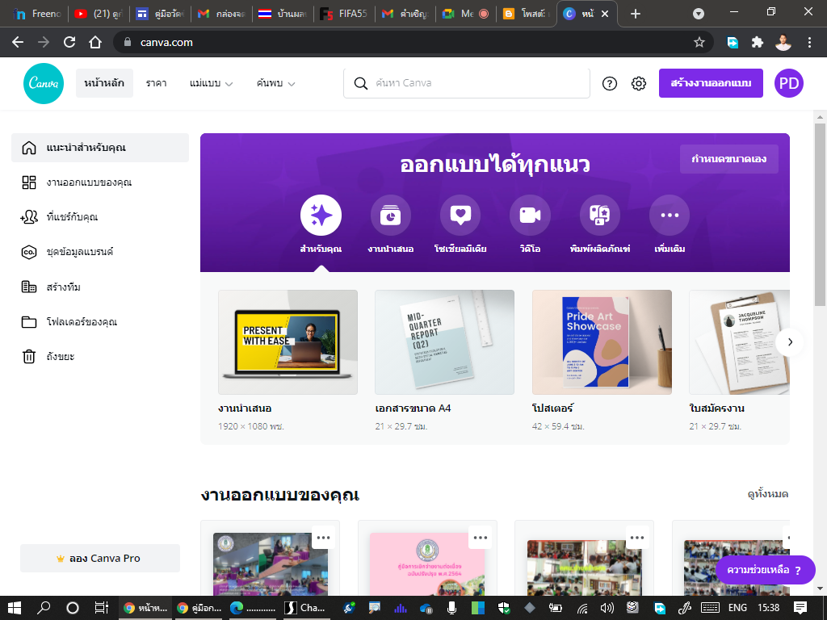Go to แนะนำสำหรับคุณ in sidebar
Screen dimensions: 827x620
100,148
